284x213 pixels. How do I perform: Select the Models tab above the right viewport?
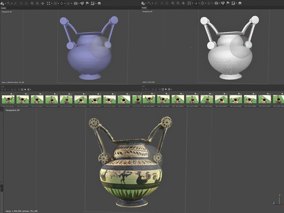point(146,8)
